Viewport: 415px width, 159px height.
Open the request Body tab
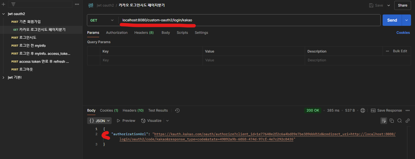coord(166,33)
